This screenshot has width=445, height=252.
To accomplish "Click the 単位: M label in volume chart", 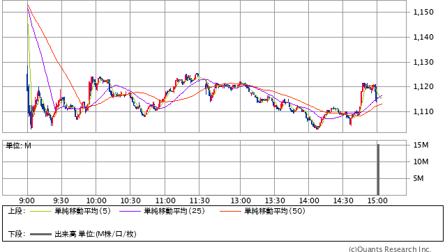I will click(18, 145).
